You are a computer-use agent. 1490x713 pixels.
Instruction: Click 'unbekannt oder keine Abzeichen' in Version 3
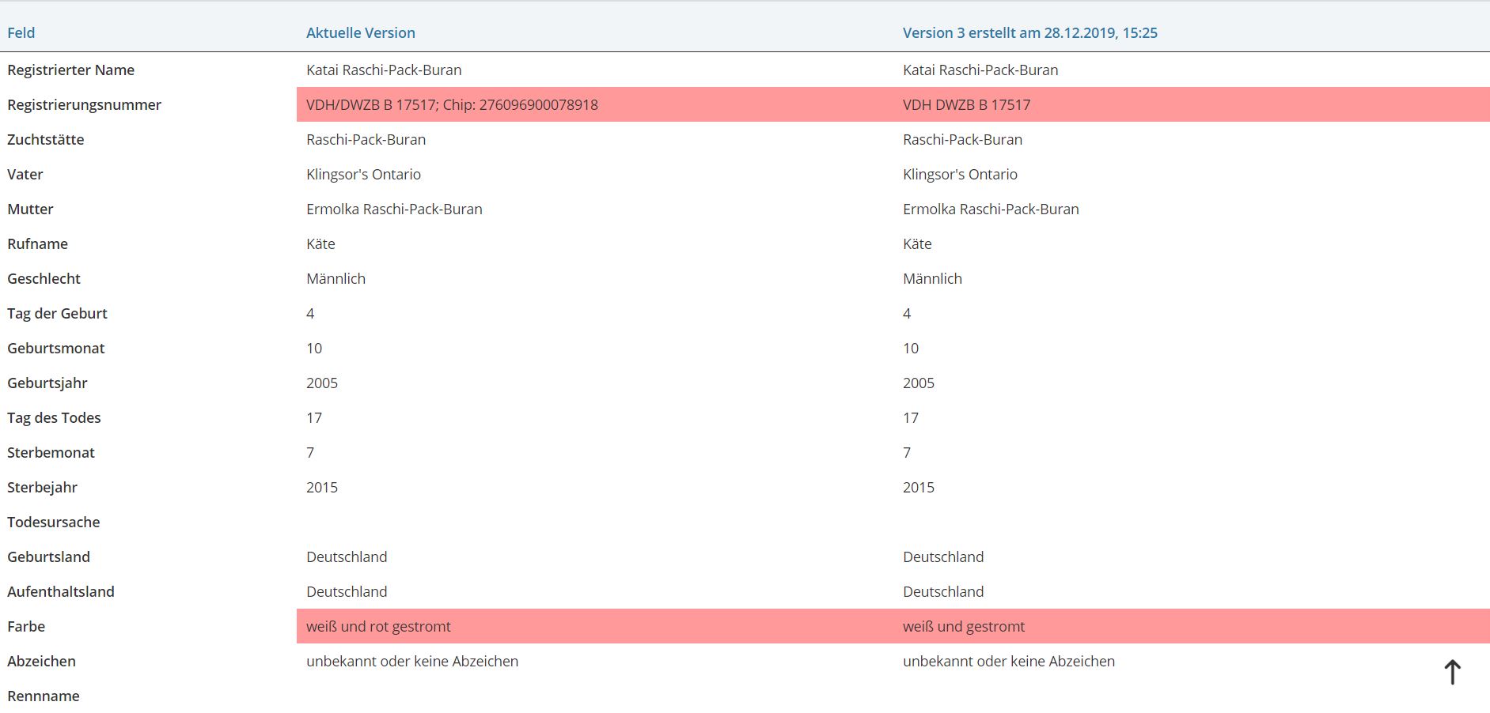pyautogui.click(x=1009, y=661)
